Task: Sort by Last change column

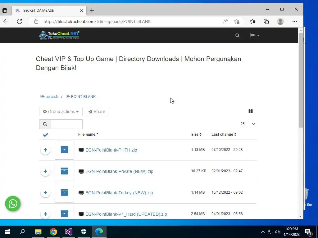Action: (x=224, y=134)
